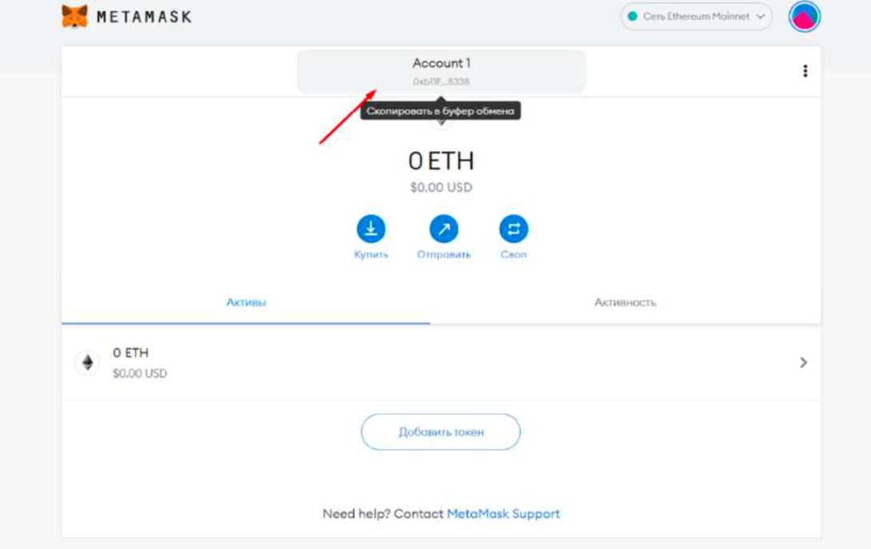This screenshot has height=549, width=871.
Task: Click the METAMASK wordmark text
Action: [144, 18]
